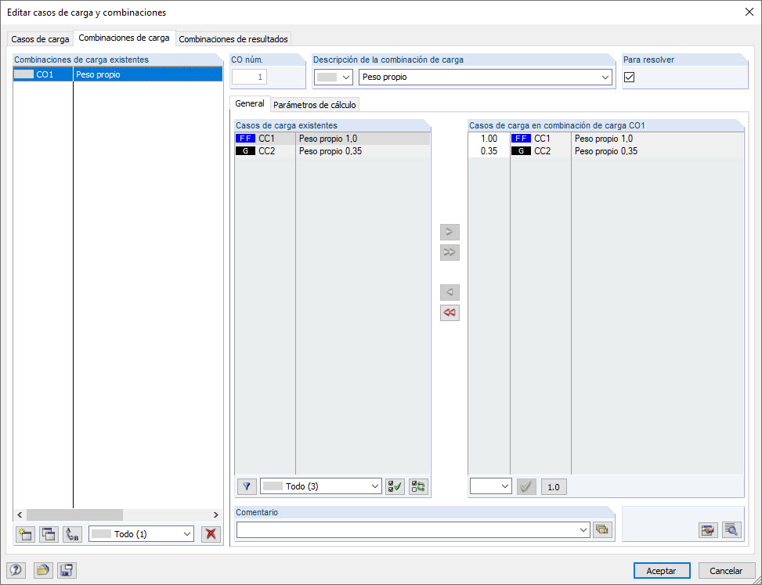762x585 pixels.
Task: Create a new load combination
Action: pyautogui.click(x=24, y=534)
